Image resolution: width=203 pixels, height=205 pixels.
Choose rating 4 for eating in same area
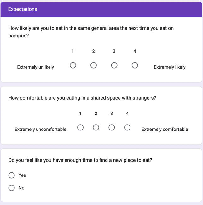135,65
